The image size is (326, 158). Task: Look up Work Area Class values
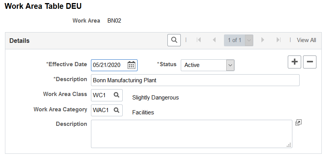tap(117, 95)
